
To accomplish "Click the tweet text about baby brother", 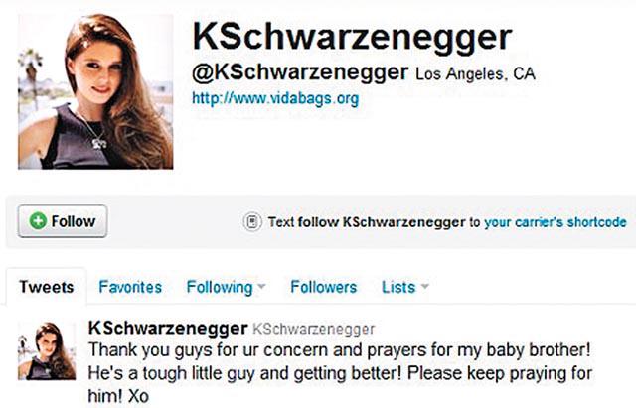I will (340, 372).
